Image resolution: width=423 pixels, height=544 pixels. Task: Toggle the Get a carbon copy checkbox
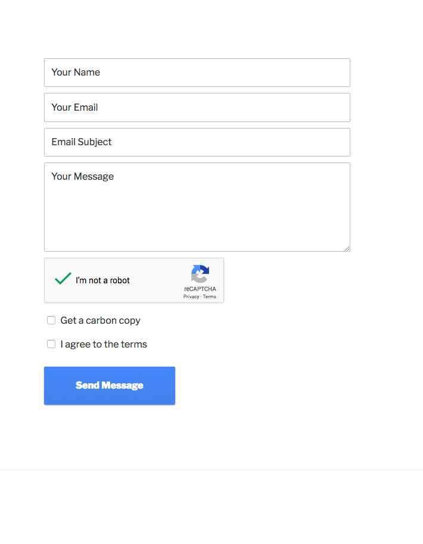pos(51,320)
